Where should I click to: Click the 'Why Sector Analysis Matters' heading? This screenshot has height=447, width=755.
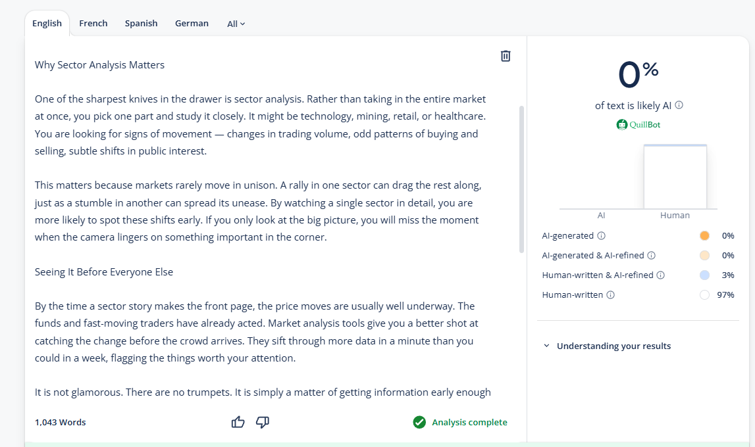99,65
